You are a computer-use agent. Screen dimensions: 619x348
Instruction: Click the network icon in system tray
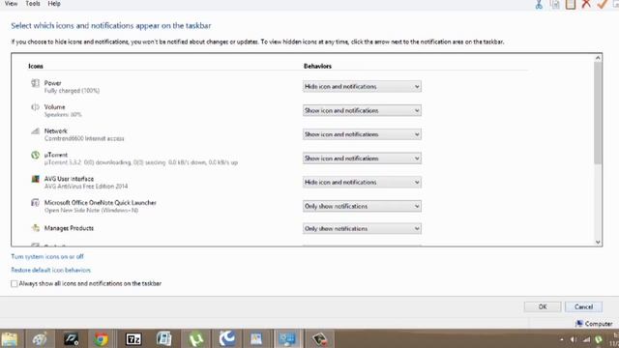[587, 339]
